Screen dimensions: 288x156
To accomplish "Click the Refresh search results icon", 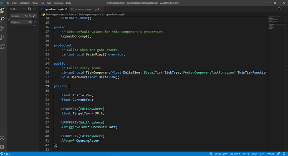I will click(x=20, y=9).
